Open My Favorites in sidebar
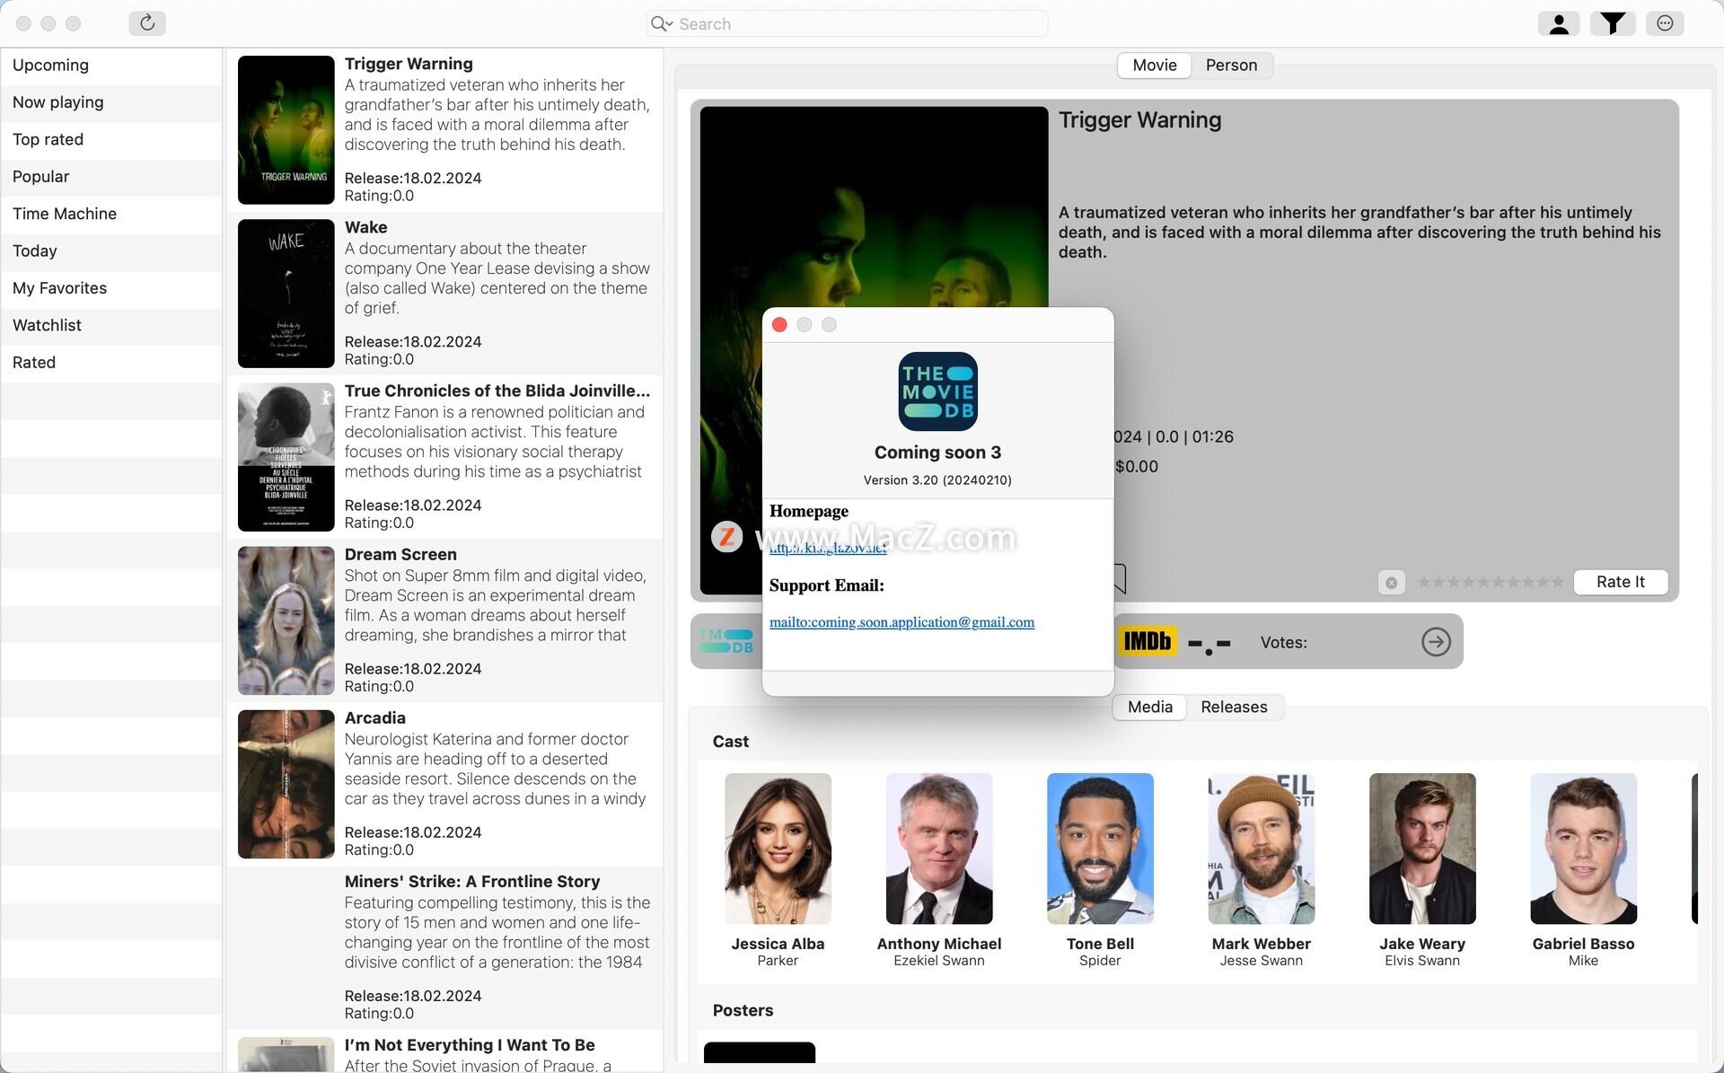Image resolution: width=1724 pixels, height=1073 pixels. coord(111,288)
